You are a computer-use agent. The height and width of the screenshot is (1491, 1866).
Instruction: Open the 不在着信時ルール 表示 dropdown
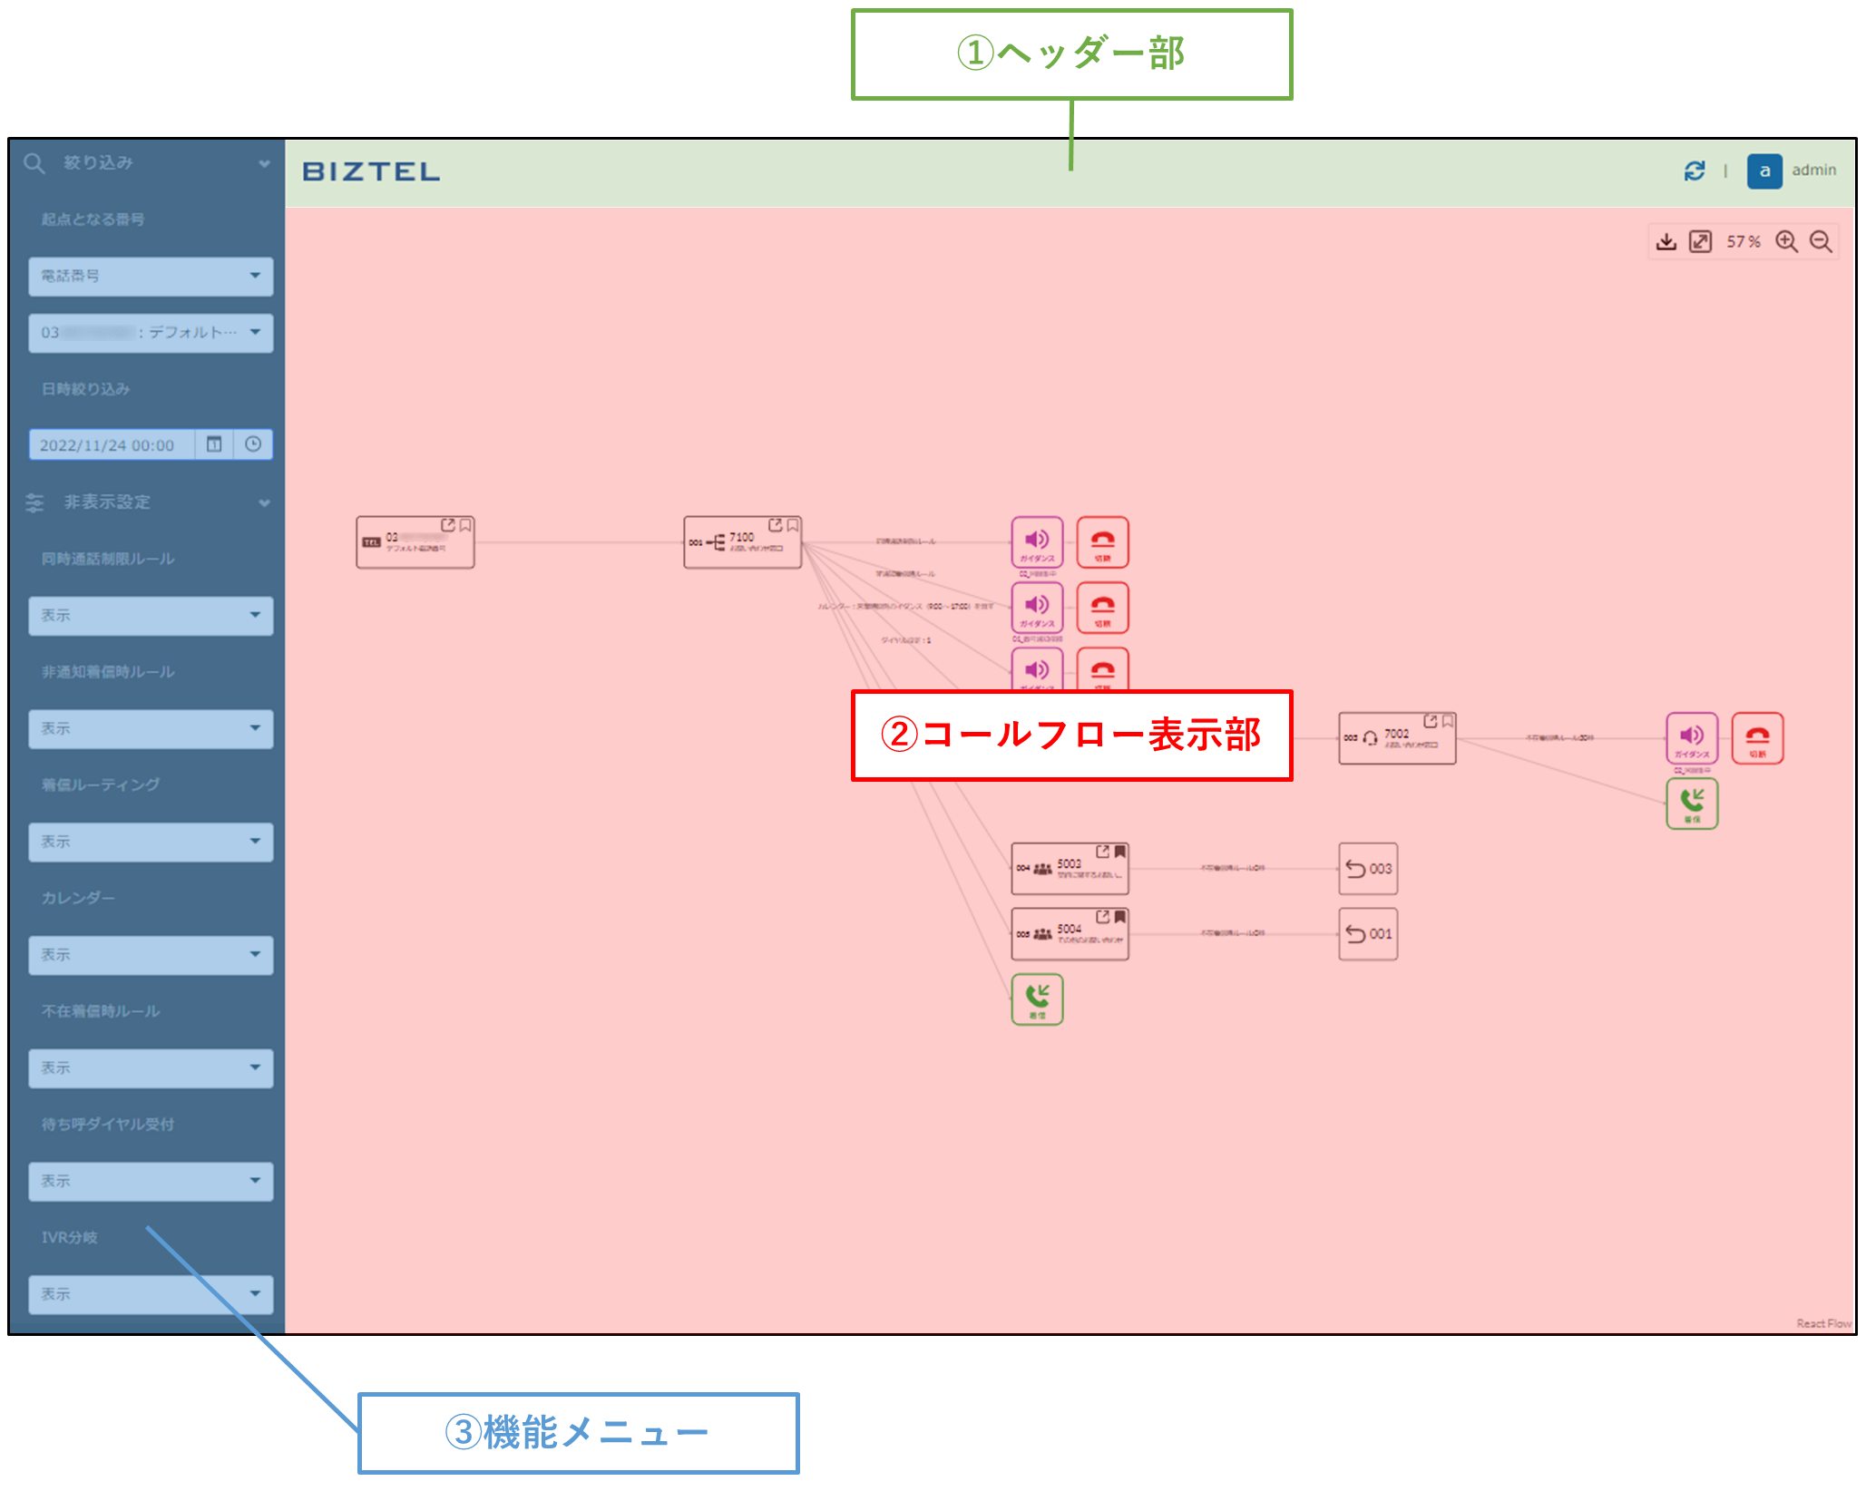(x=151, y=1068)
